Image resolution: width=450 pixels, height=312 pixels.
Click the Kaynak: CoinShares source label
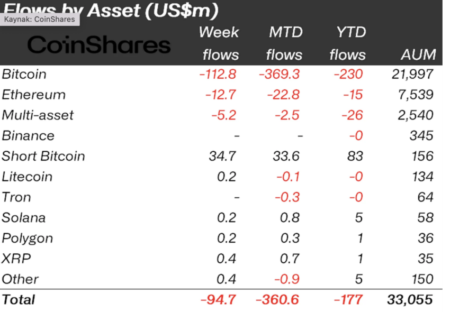click(x=40, y=19)
